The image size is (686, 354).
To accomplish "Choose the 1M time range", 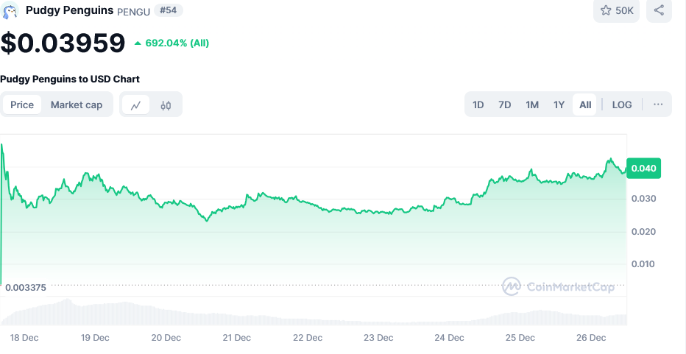I will pos(532,105).
